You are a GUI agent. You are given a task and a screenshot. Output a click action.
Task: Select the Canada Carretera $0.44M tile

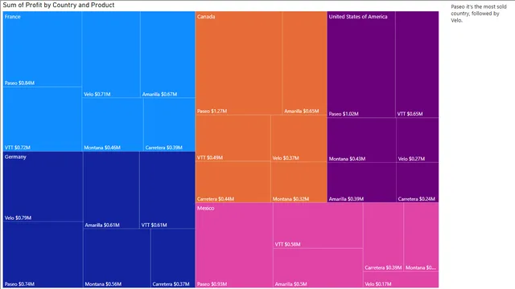click(x=233, y=182)
